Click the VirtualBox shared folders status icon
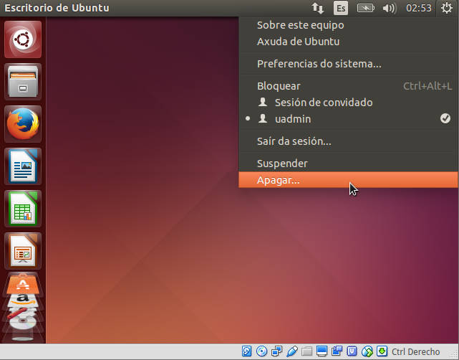This screenshot has height=360, width=459. 306,351
